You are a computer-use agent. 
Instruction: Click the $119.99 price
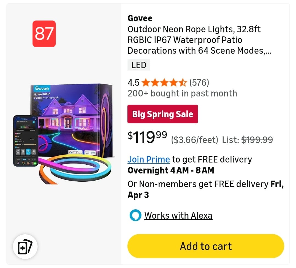[147, 137]
